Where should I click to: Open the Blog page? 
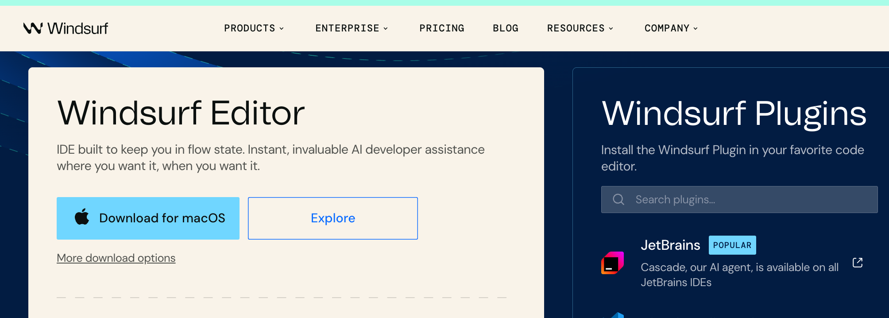pyautogui.click(x=506, y=28)
